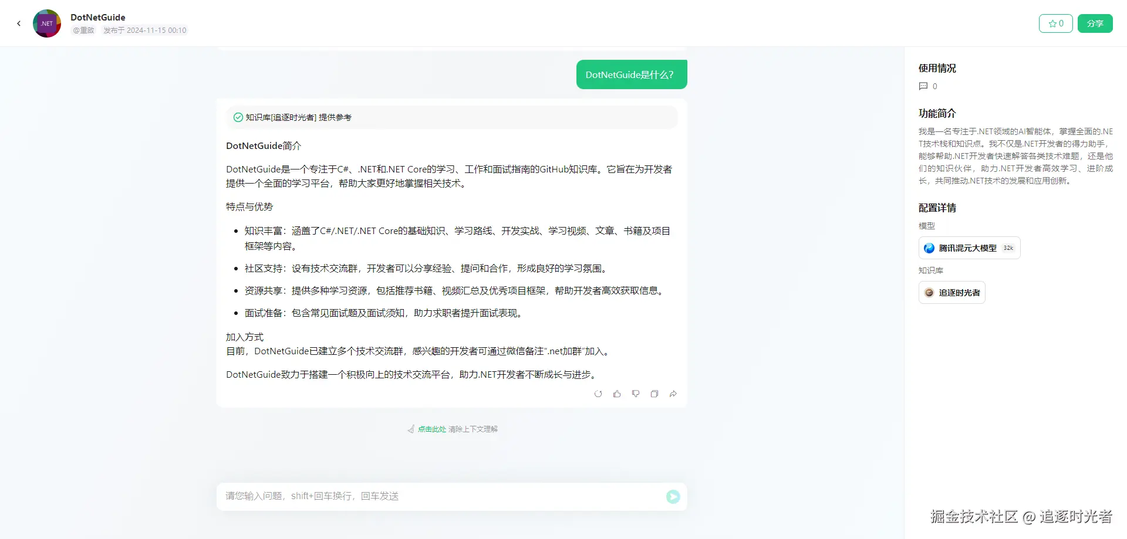The width and height of the screenshot is (1127, 539).
Task: Click the 面试准备 bullet point
Action: point(385,313)
